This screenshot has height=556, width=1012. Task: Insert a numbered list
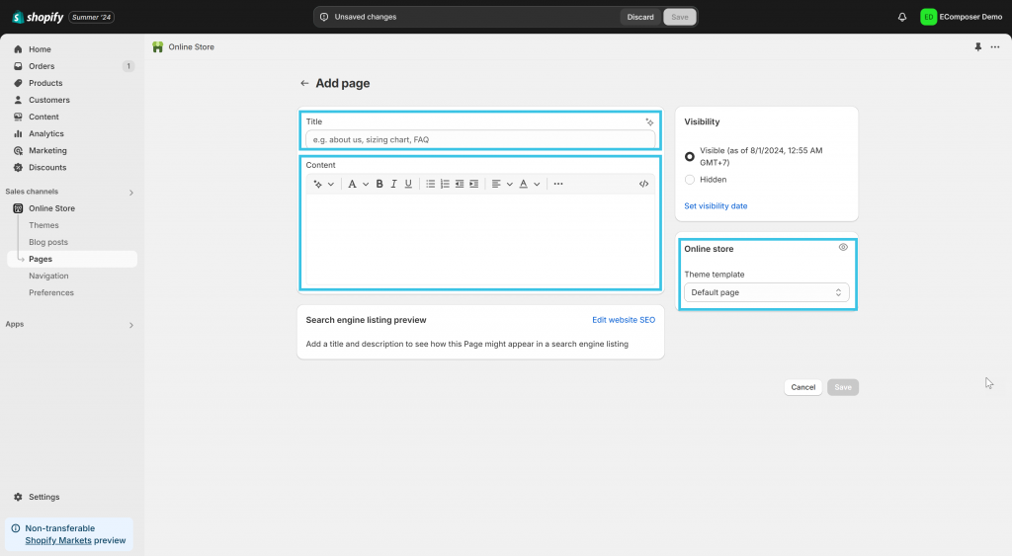445,184
